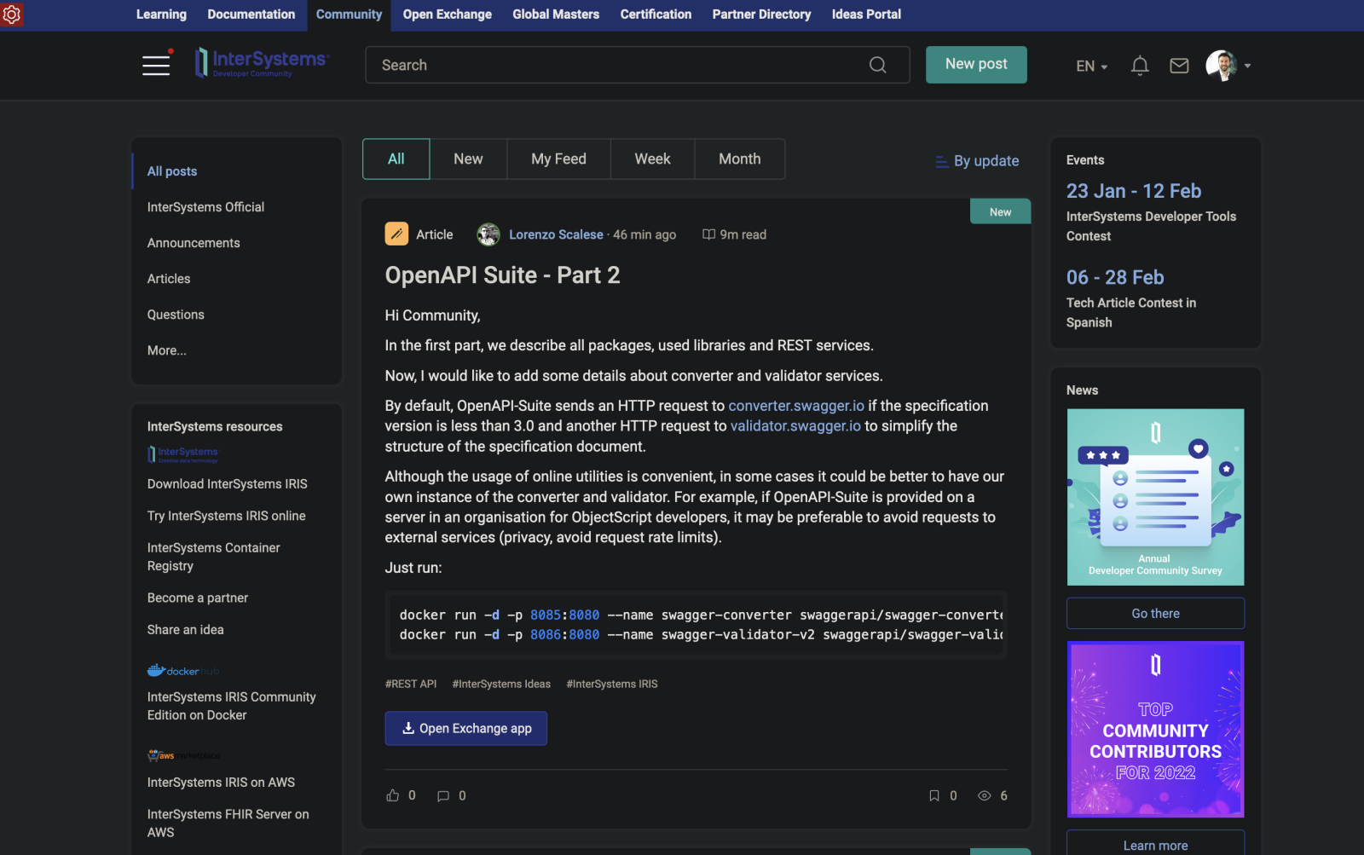Open comments on OpenAPI Suite post
The image size is (1364, 855).
pyautogui.click(x=443, y=795)
